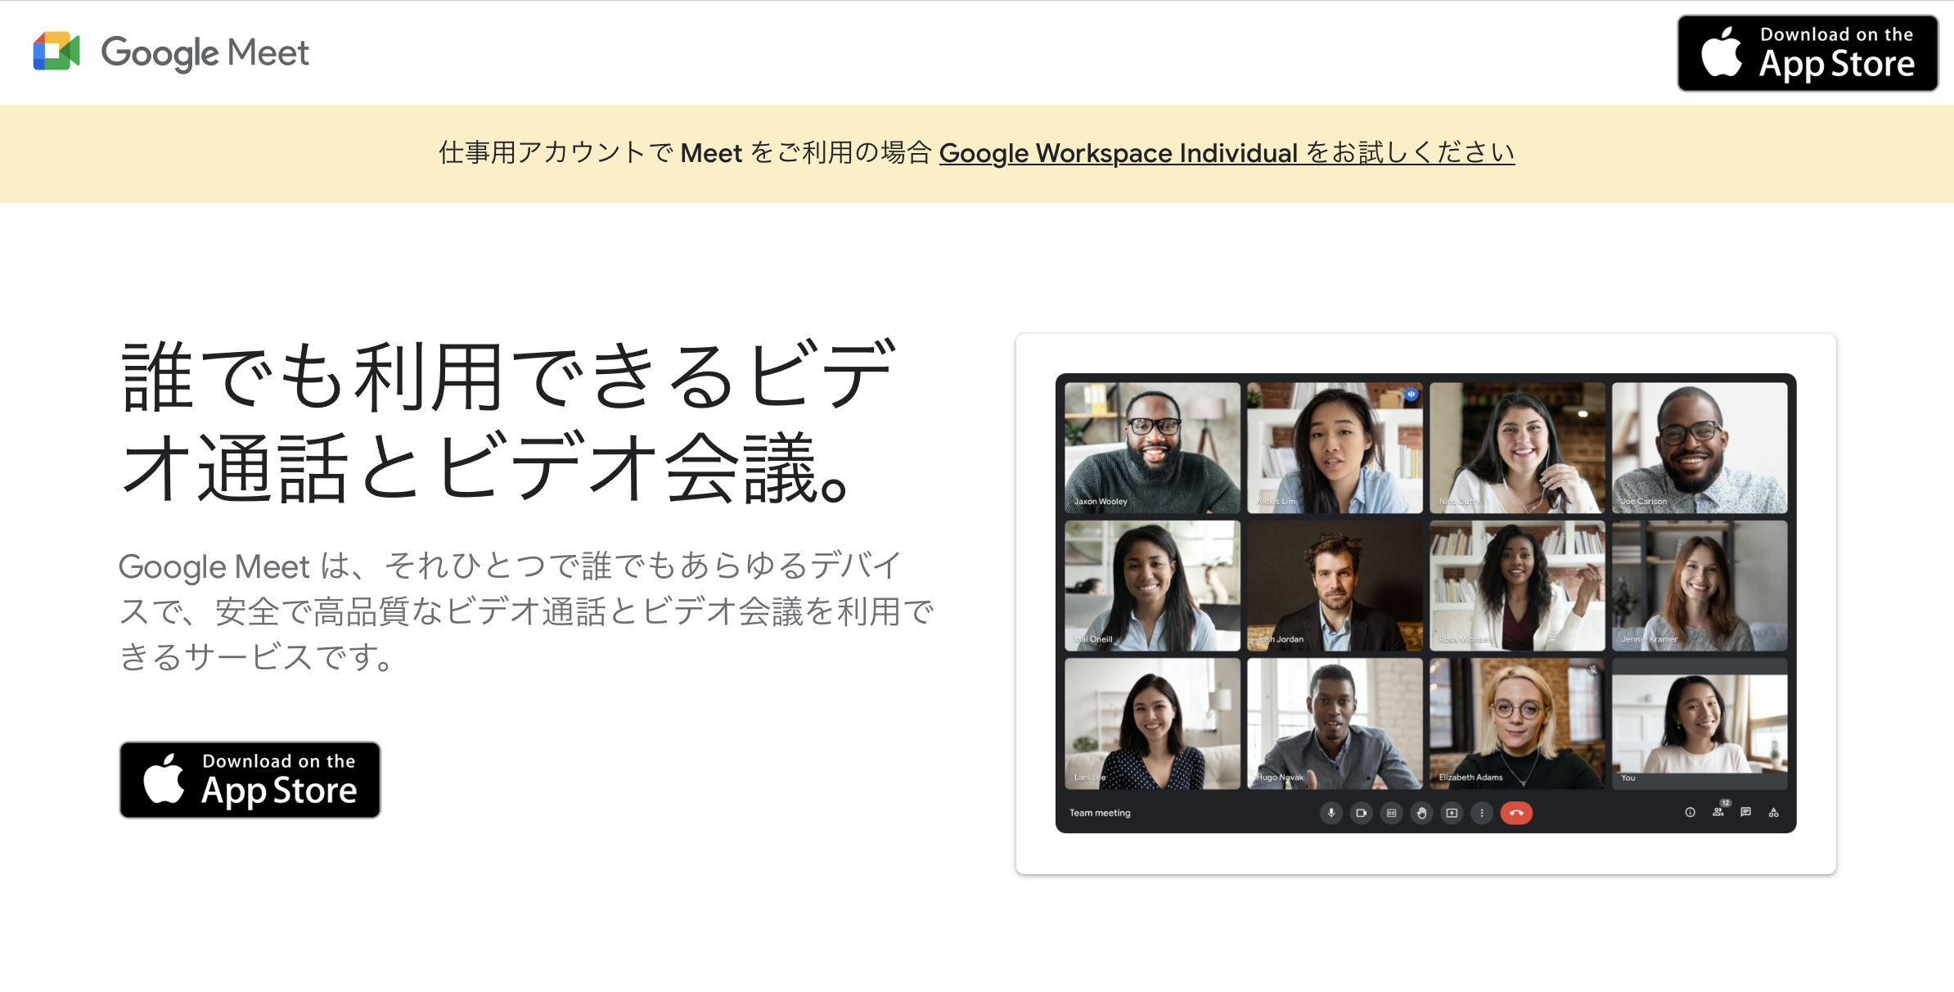Click the headline '誰でも利用できるビデオ通話とビデオ会議。'
The image size is (1954, 992).
tap(507, 422)
